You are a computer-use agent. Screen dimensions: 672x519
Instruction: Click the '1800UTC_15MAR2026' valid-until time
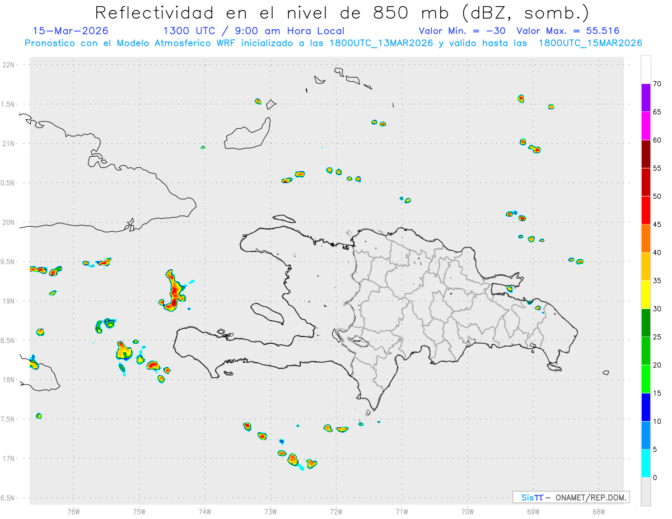590,43
